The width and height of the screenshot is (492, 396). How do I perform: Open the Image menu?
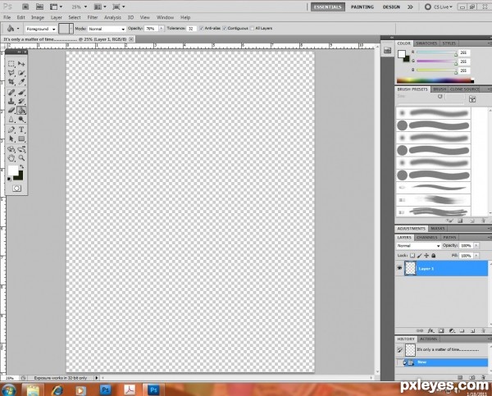click(38, 17)
